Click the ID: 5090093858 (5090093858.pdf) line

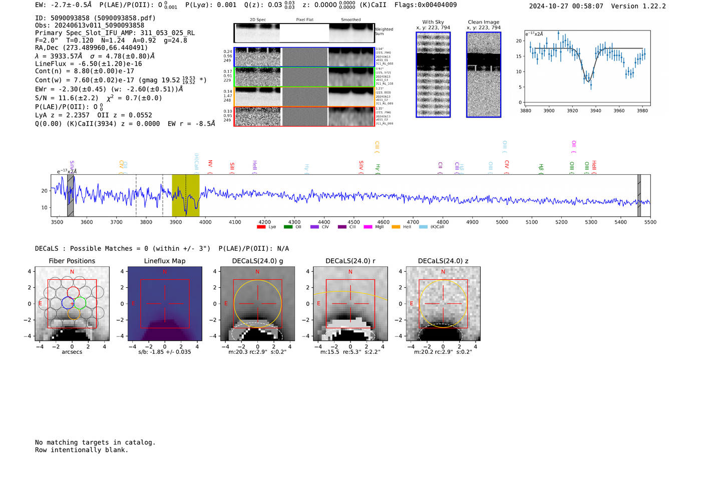coord(95,18)
